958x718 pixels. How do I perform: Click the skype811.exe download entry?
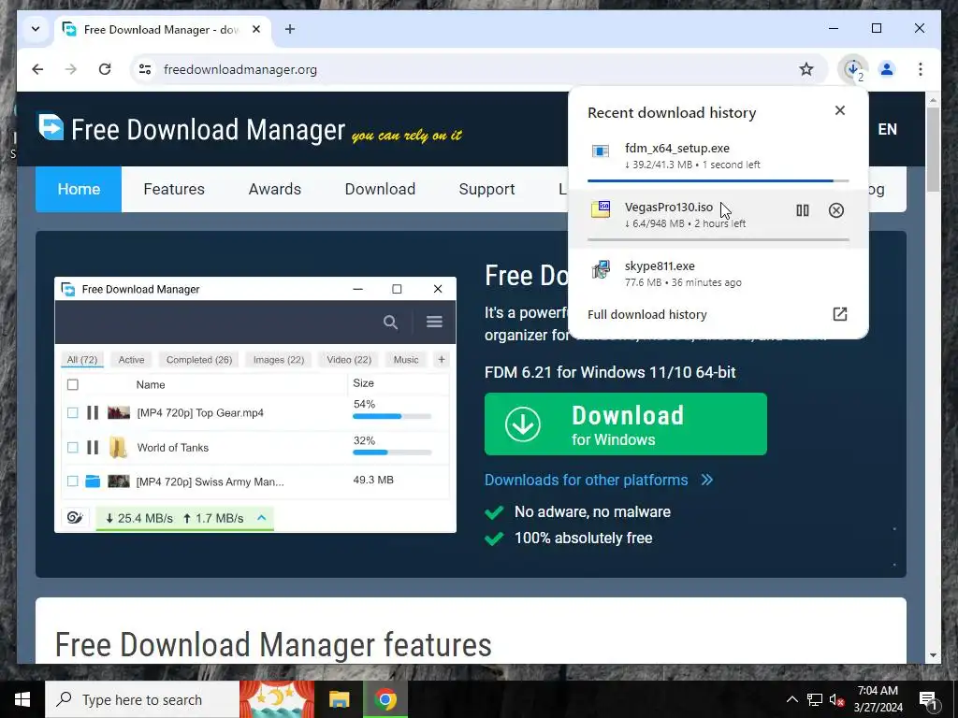(718, 274)
